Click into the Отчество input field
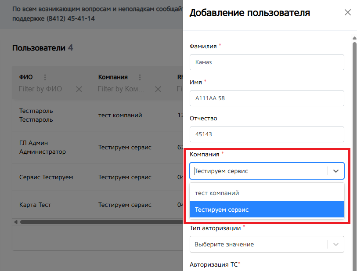The height and width of the screenshot is (271, 357). pyautogui.click(x=267, y=134)
